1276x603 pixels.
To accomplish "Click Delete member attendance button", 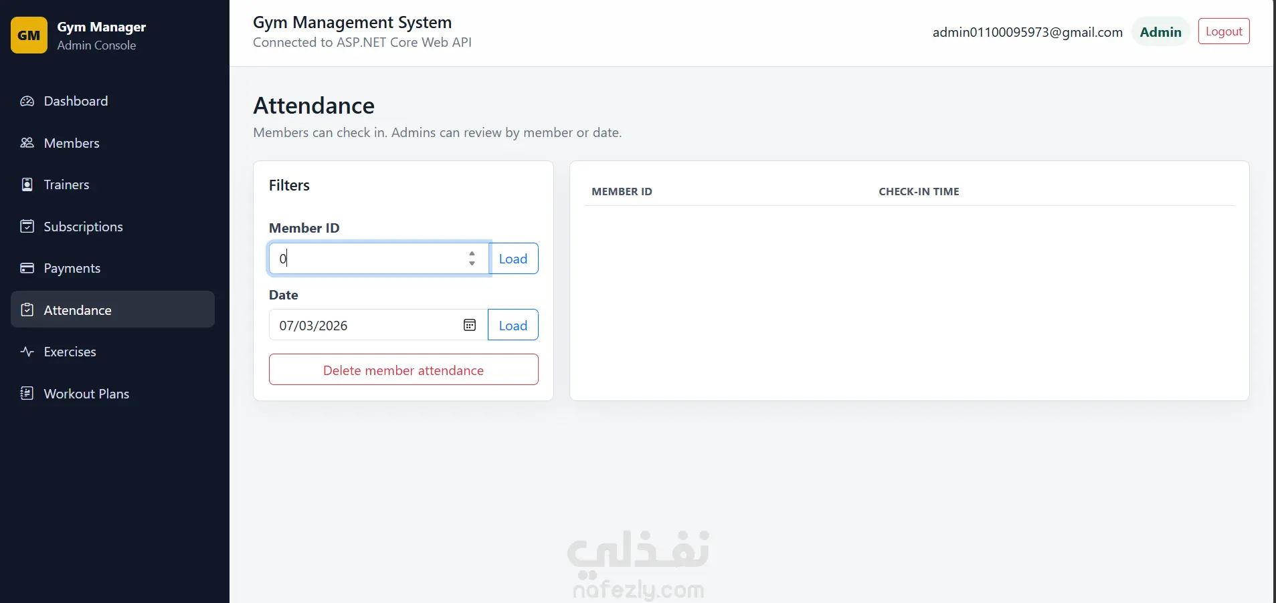I will click(403, 370).
